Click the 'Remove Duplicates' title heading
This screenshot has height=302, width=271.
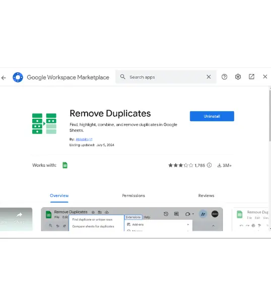110,113
